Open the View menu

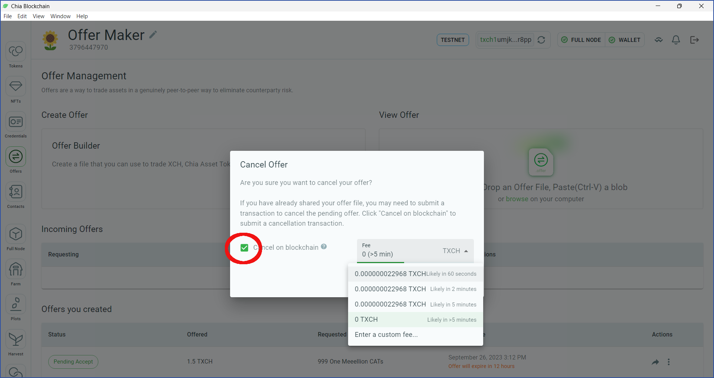[39, 16]
